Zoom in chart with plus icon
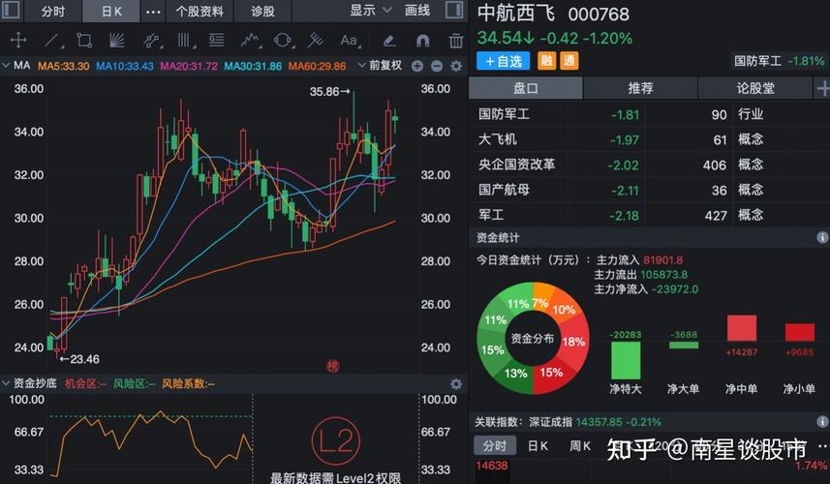Viewport: 830px width, 484px height. tap(417, 66)
